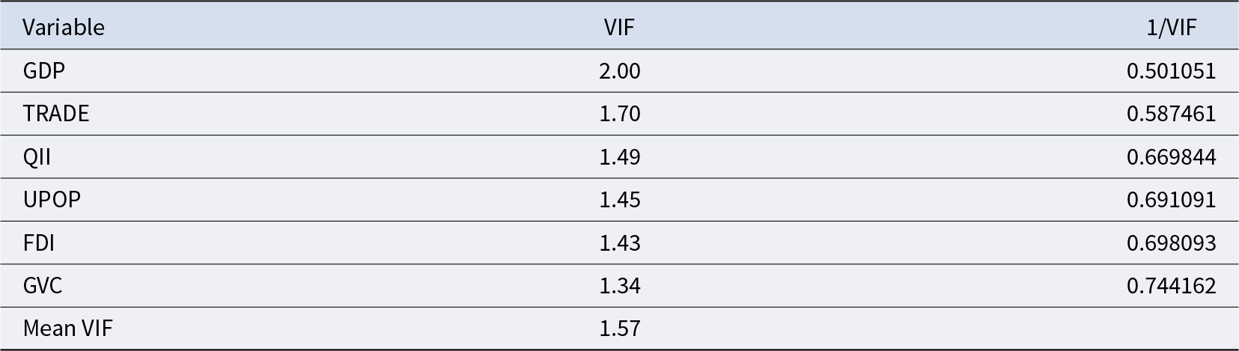Select the 0.669844 cell

[1171, 157]
